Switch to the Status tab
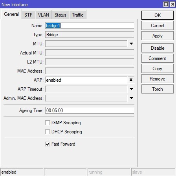 click(60, 15)
